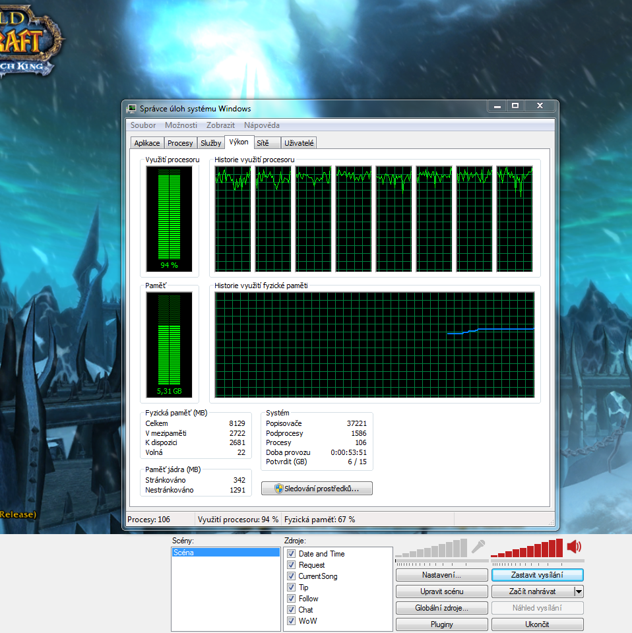Toggle the CurrentSong source checkbox
Viewport: 632px width, 633px height.
[x=291, y=576]
